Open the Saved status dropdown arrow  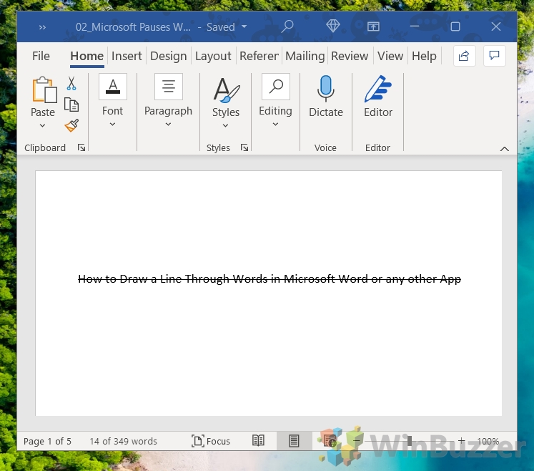pyautogui.click(x=244, y=26)
